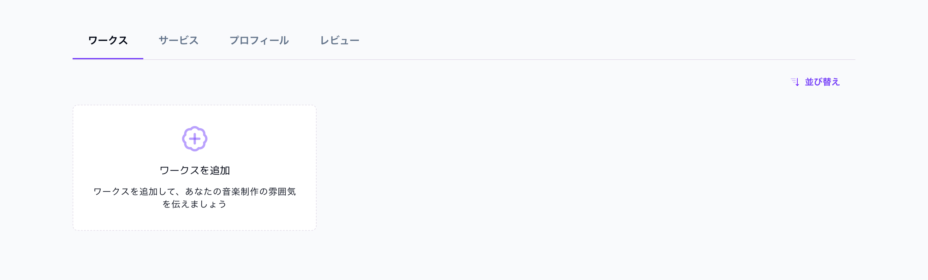
Task: Click the purple underline beneath ワークス
Action: tap(108, 58)
